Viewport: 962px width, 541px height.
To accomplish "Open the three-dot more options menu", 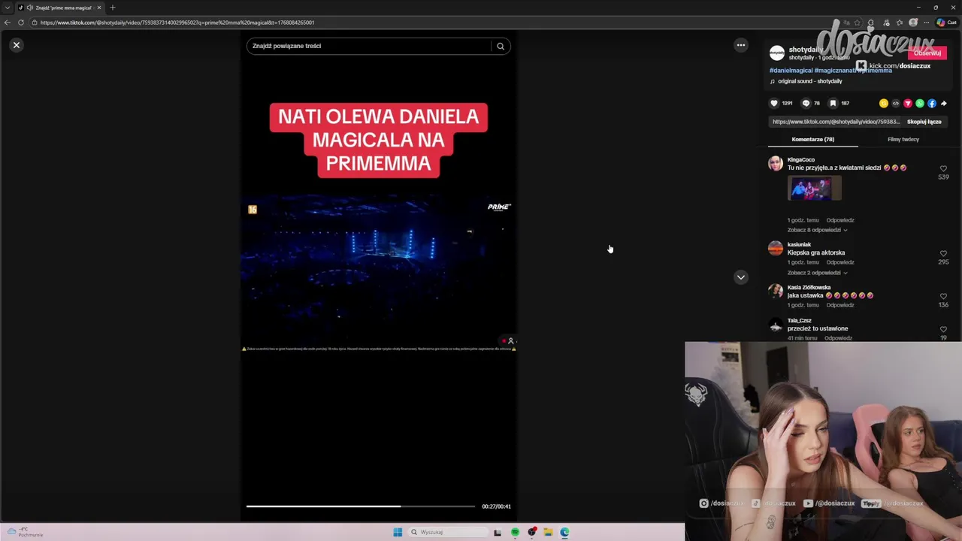I will [x=741, y=45].
